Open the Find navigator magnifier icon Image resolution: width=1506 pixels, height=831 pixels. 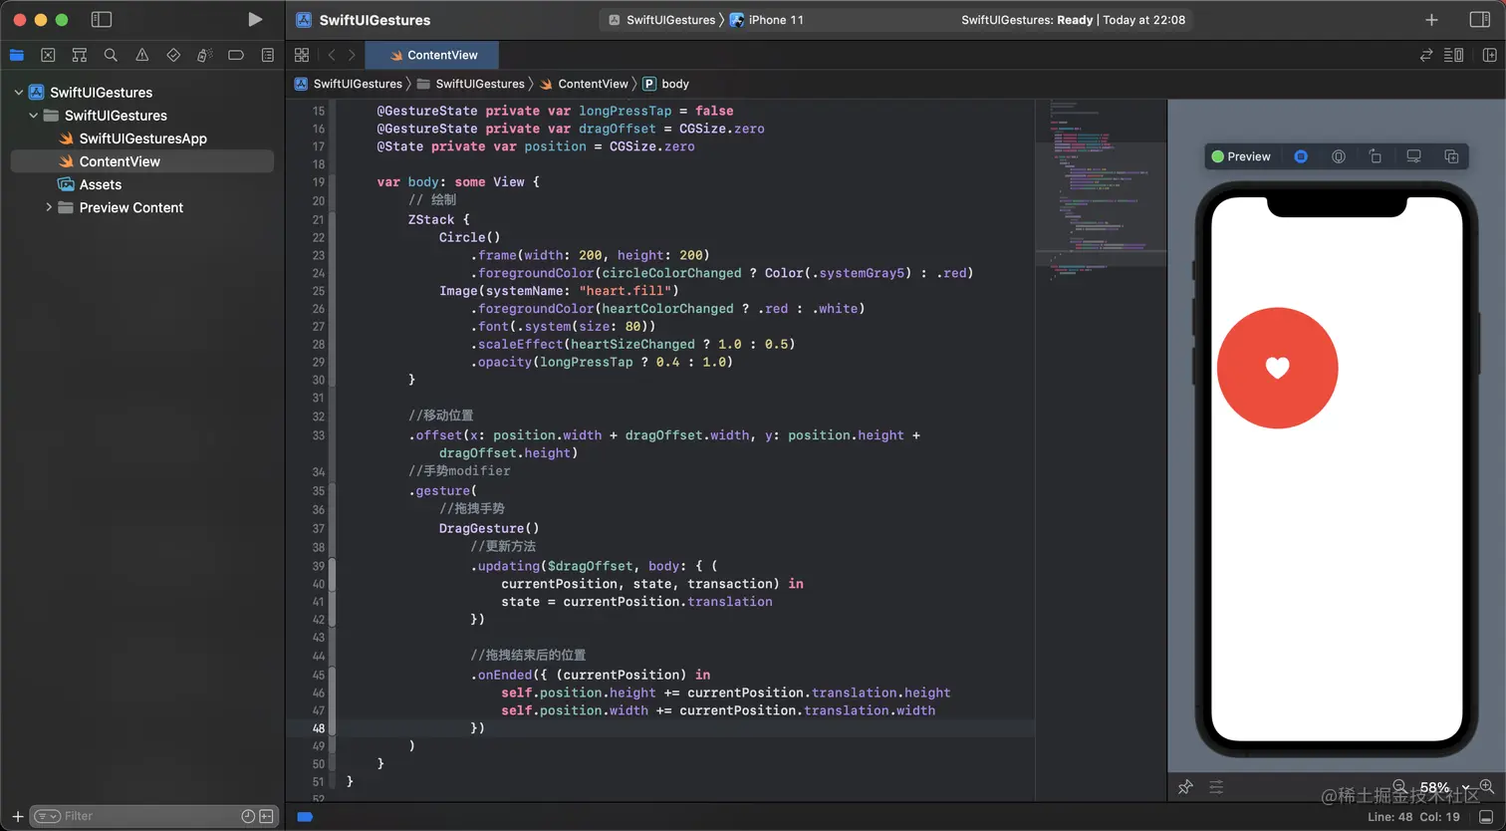pos(111,55)
